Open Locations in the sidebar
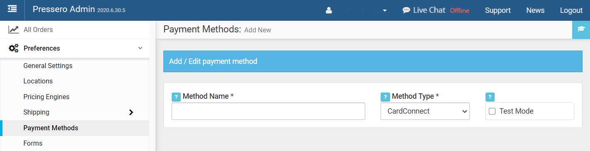This screenshot has width=590, height=151. pyautogui.click(x=38, y=81)
